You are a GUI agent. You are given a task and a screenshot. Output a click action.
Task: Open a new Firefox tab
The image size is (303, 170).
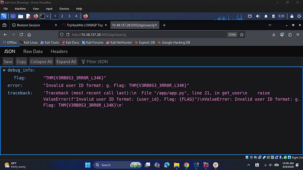pyautogui.click(x=164, y=25)
